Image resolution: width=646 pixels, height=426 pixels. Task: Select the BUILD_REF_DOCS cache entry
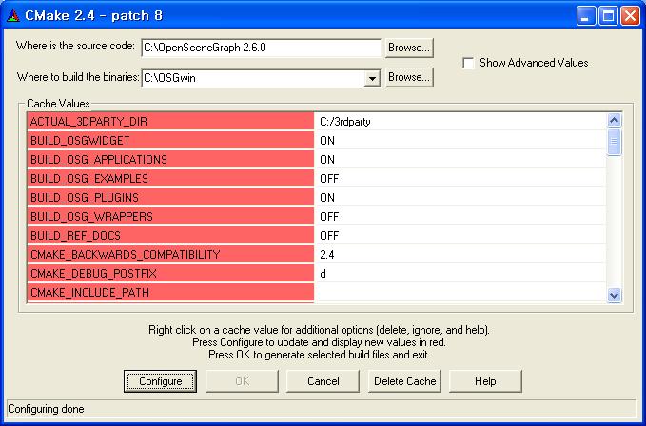click(170, 236)
